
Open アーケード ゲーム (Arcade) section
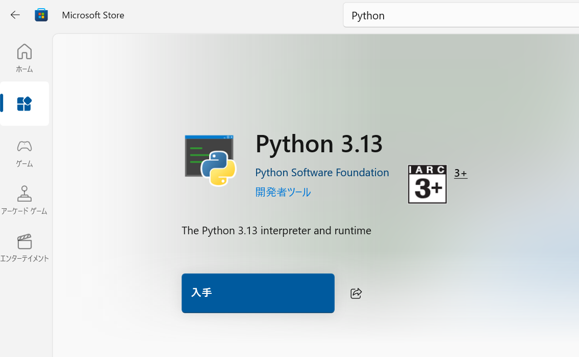(x=24, y=200)
